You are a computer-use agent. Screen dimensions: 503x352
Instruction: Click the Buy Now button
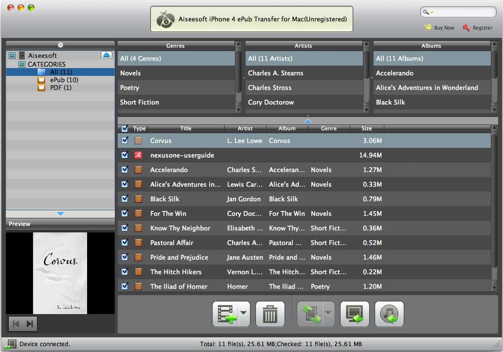coord(438,28)
